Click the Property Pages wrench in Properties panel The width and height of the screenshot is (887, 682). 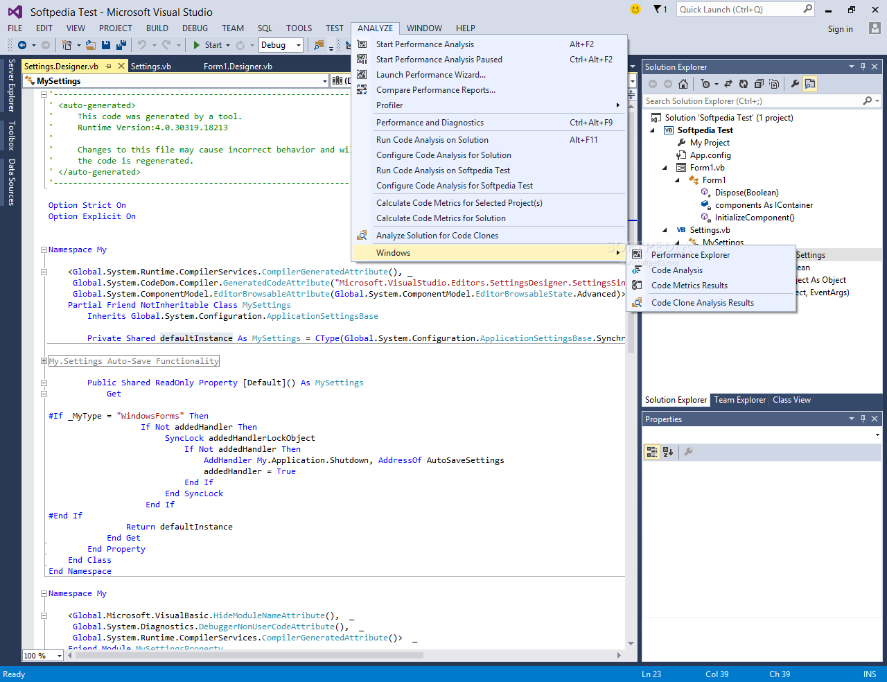tap(688, 452)
